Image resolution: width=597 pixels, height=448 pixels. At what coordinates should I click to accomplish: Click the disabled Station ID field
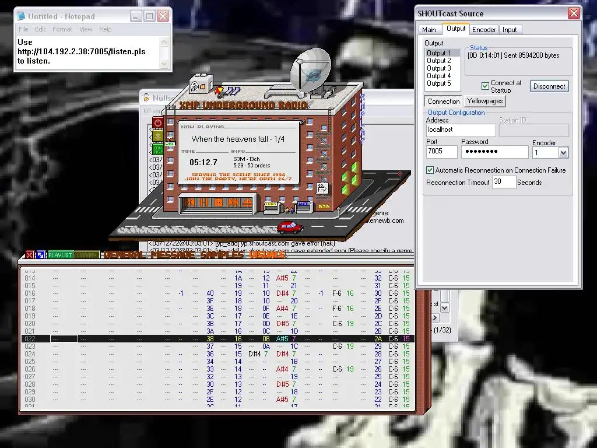coord(534,130)
